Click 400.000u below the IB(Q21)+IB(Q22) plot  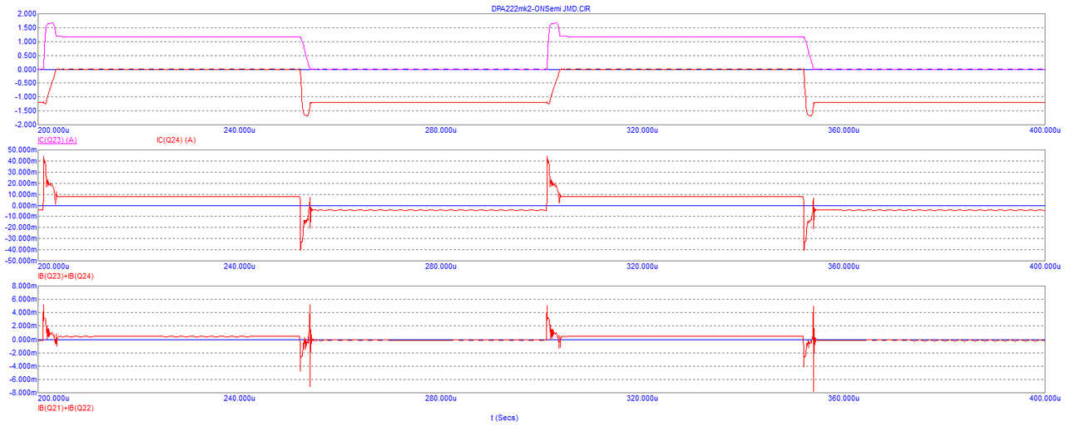pyautogui.click(x=1044, y=399)
